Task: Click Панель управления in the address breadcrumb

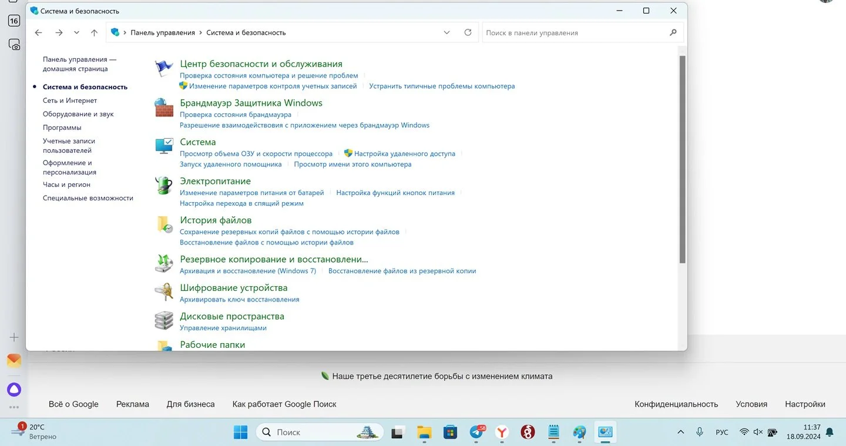Action: [x=163, y=33]
